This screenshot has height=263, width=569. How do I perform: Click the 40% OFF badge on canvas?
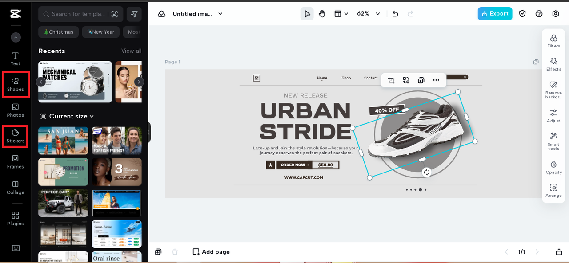point(386,110)
